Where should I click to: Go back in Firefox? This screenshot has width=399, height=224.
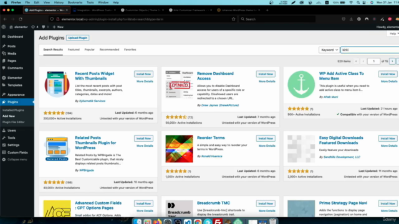pyautogui.click(x=5, y=19)
